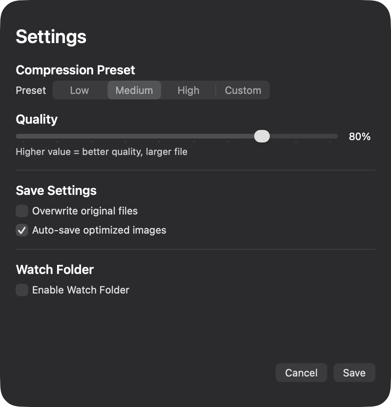The image size is (391, 407).
Task: Switch to the Custom preset option
Action: pos(243,90)
